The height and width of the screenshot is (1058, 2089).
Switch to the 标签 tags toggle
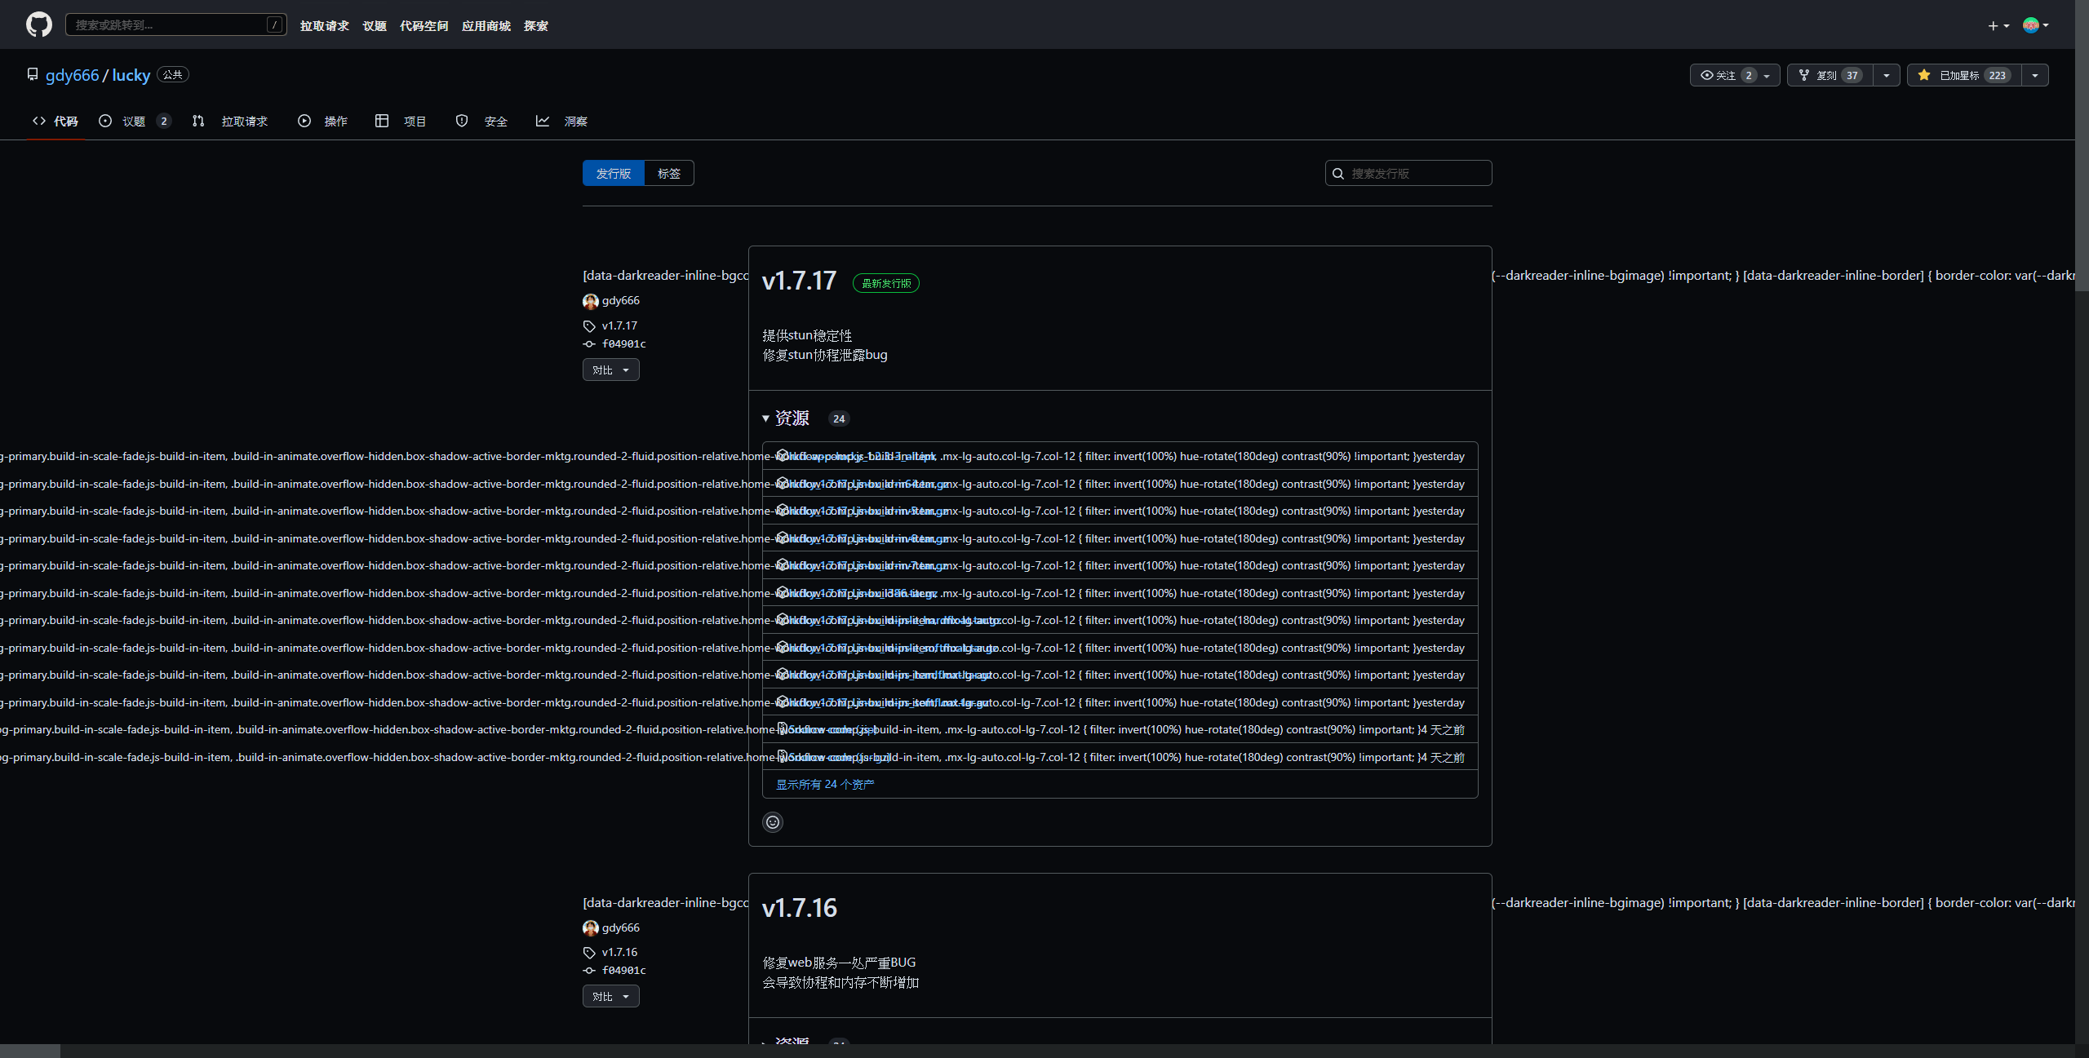click(668, 173)
